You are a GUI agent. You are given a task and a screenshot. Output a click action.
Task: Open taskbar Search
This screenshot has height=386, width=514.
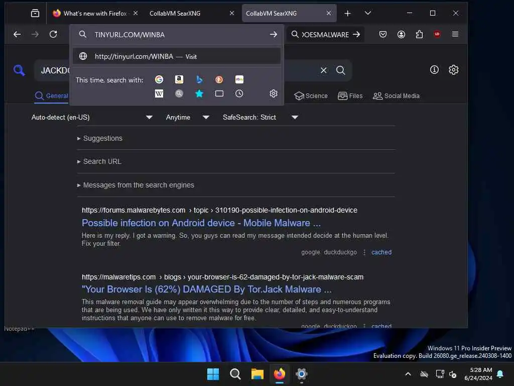point(235,374)
